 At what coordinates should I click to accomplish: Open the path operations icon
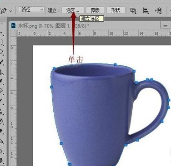133,10
